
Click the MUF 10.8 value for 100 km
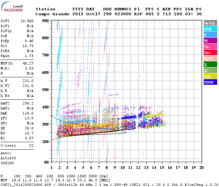(16, 180)
